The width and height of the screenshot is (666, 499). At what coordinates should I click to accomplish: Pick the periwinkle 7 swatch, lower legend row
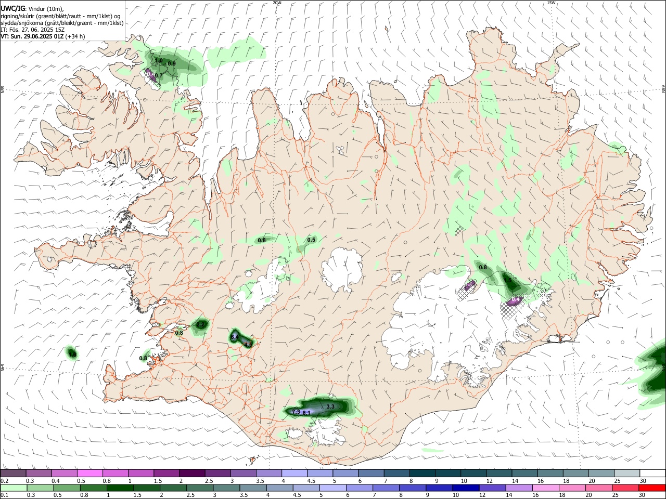386,488
